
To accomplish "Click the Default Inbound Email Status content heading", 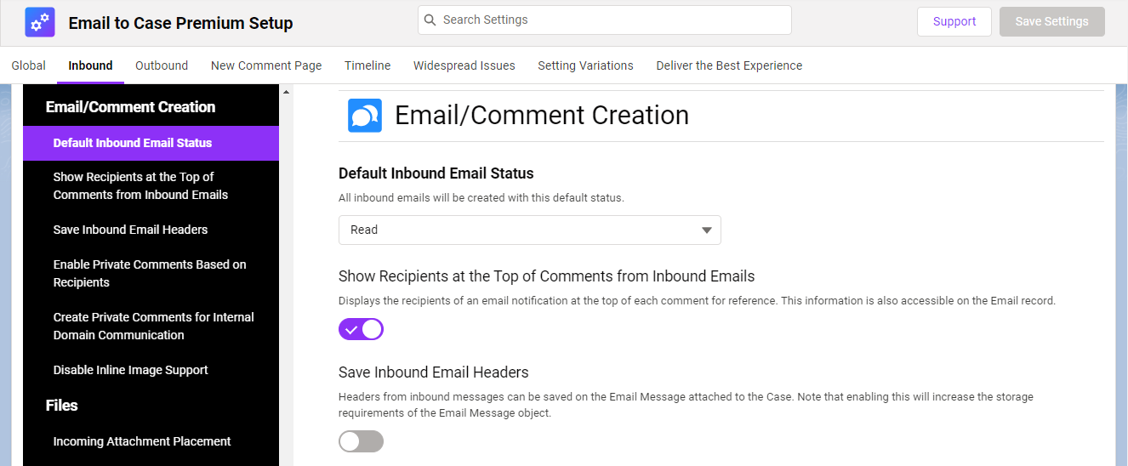I will tap(436, 173).
